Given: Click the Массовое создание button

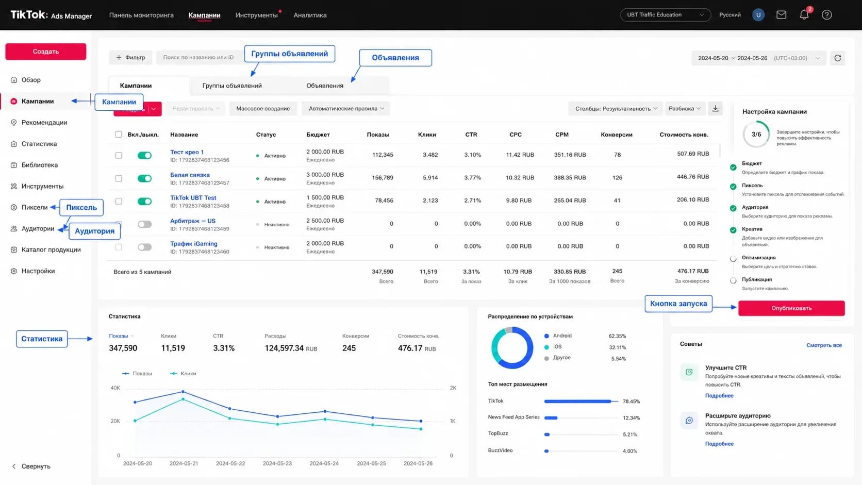Looking at the screenshot, I should (x=263, y=108).
